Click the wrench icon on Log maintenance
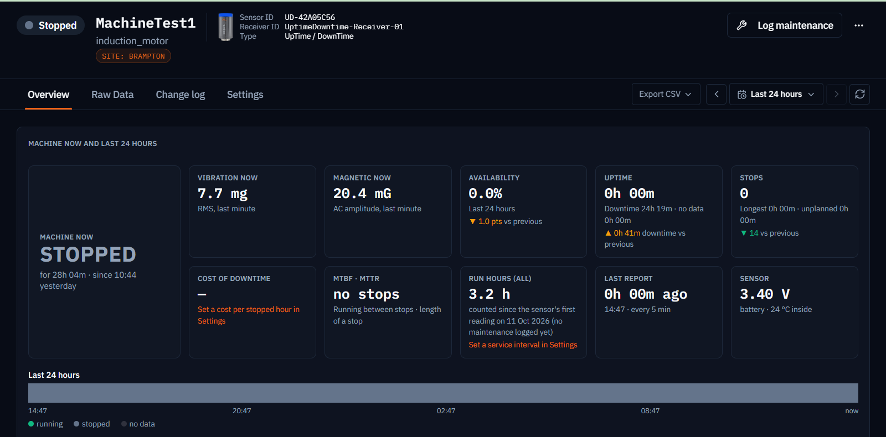 pos(742,25)
